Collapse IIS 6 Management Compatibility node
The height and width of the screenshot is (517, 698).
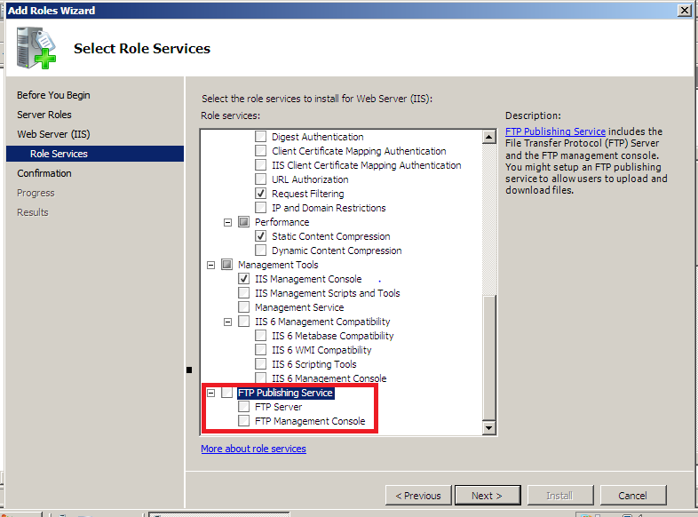[227, 322]
